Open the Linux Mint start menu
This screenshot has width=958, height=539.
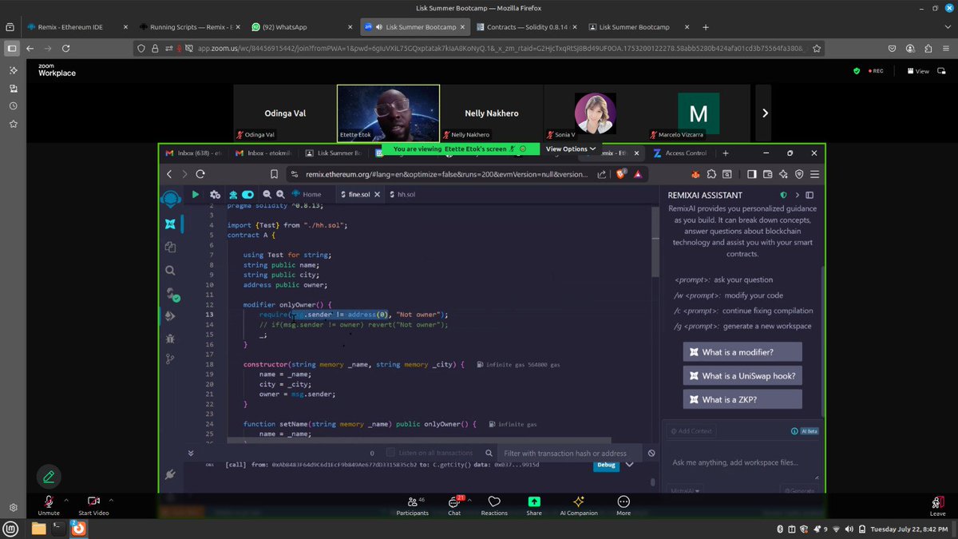(x=11, y=528)
